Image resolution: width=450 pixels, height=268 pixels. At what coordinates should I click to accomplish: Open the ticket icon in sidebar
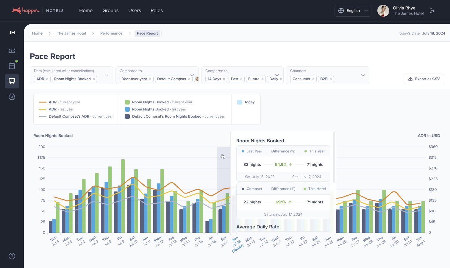[x=12, y=50]
